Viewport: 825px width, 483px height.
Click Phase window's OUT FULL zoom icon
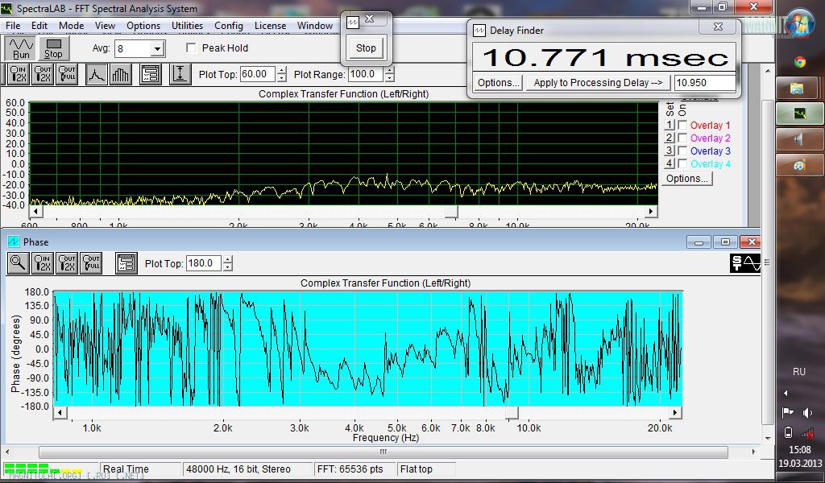tap(91, 262)
